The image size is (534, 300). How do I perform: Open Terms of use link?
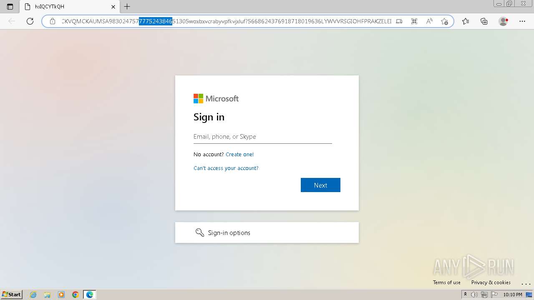447,282
